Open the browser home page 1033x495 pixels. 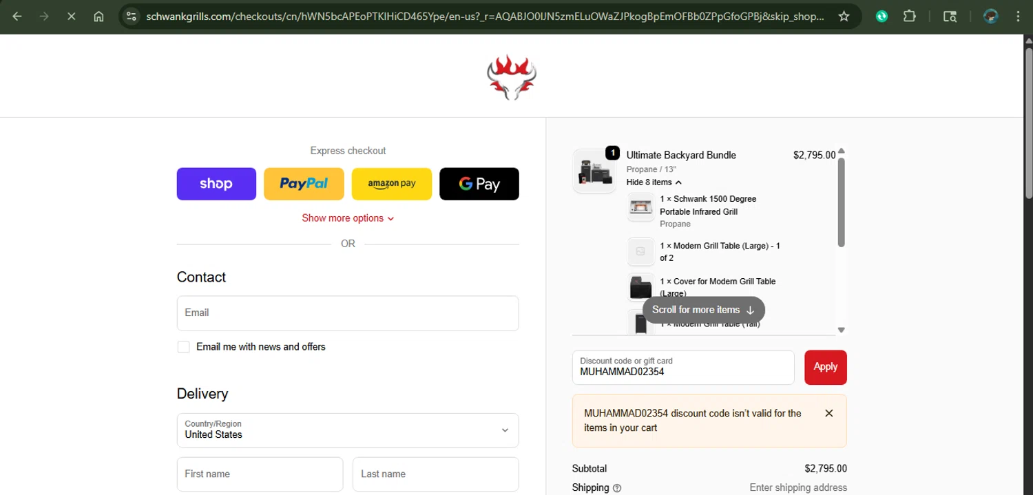98,17
